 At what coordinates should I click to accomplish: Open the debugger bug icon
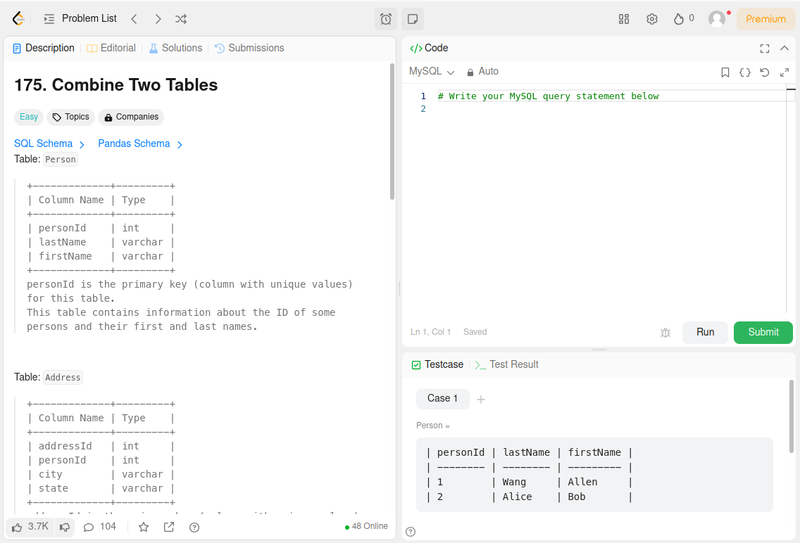(x=665, y=333)
